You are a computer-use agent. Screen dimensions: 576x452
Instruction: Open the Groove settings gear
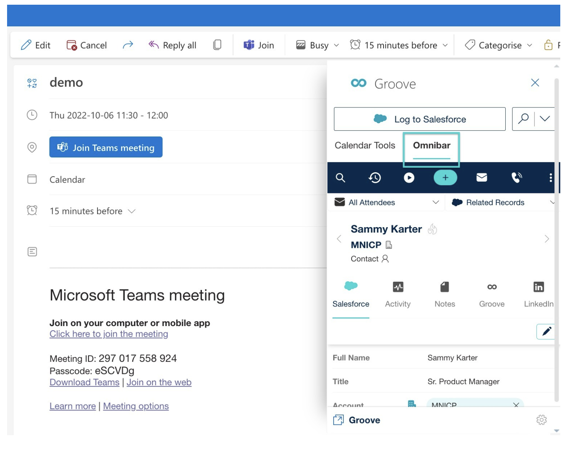point(541,420)
